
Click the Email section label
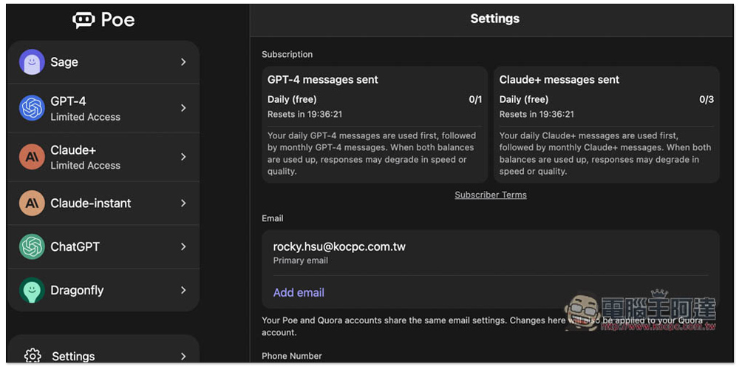(x=273, y=218)
